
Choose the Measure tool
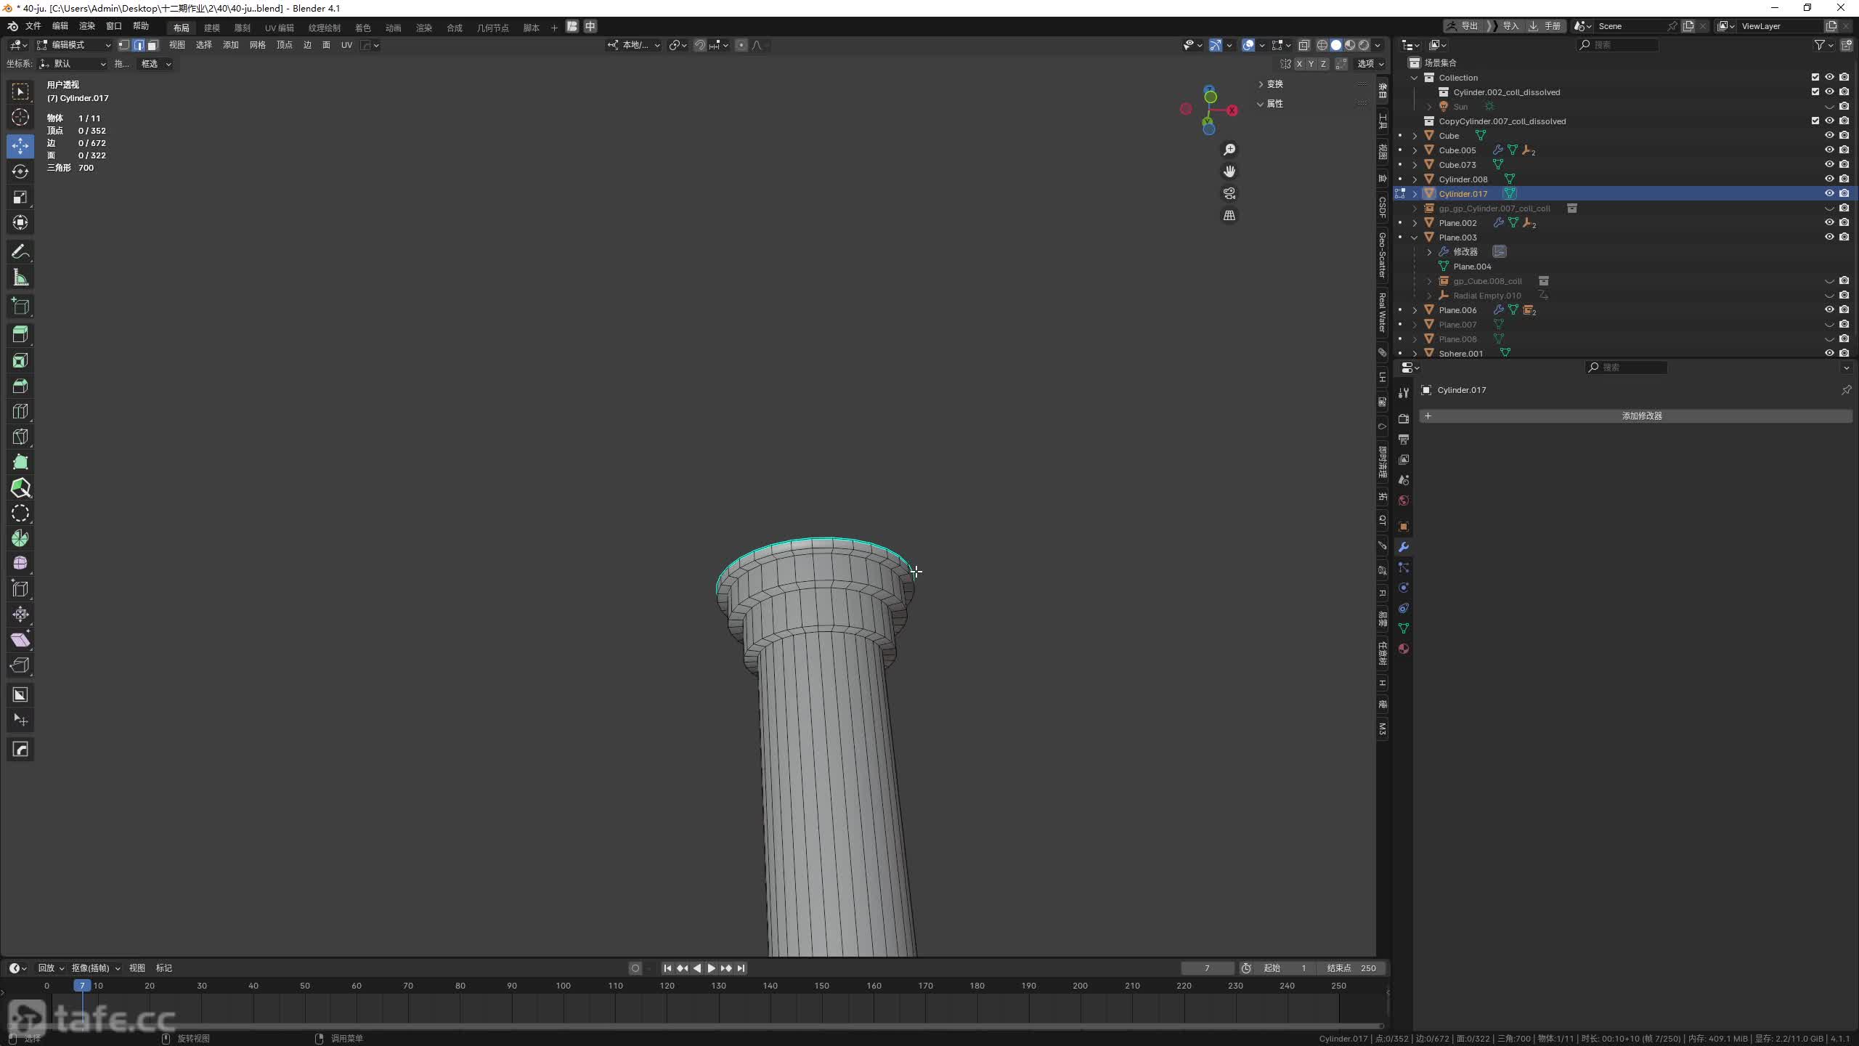tap(20, 277)
